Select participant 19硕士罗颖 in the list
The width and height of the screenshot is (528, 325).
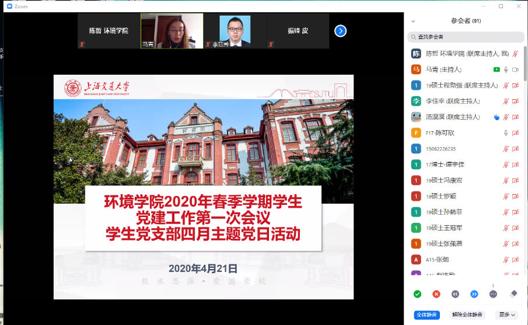click(x=445, y=196)
